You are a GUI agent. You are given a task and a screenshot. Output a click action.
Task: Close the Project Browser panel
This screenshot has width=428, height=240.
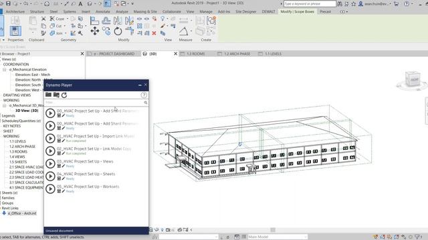82,54
